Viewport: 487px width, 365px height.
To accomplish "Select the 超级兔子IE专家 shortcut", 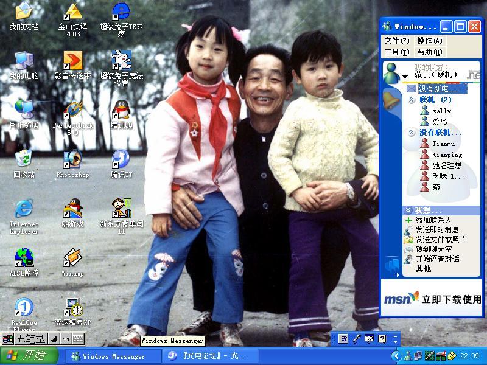I will pyautogui.click(x=121, y=20).
